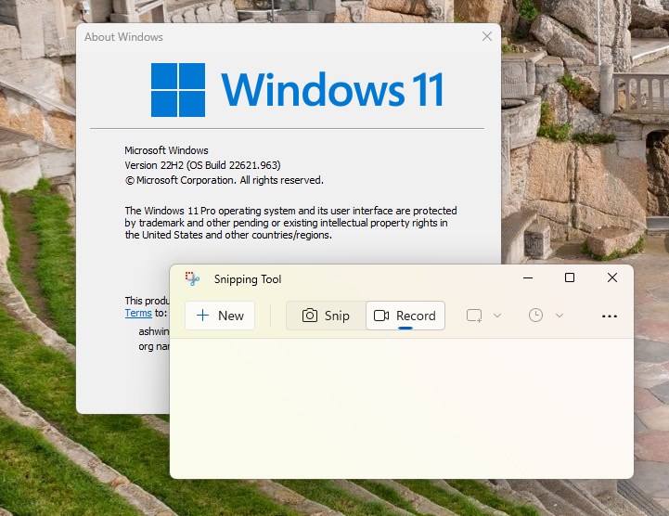Click the 'Version 22H2 (OS Build 22621.963)' text
Screen dimensions: 669x516
[202, 165]
